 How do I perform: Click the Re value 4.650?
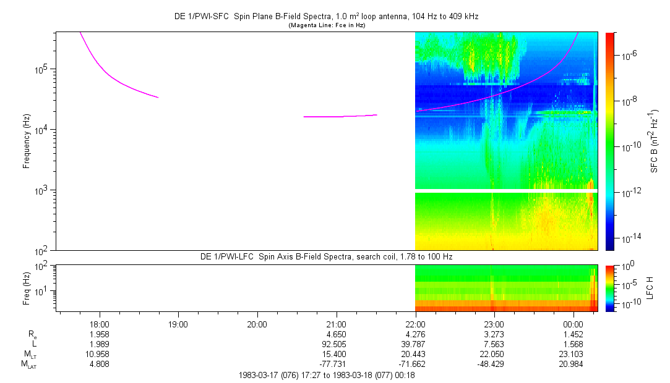click(336, 334)
